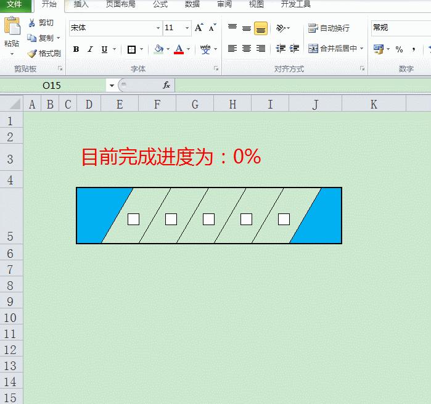Switch to the 开发工具 developer tab
431x404 pixels.
pyautogui.click(x=296, y=4)
